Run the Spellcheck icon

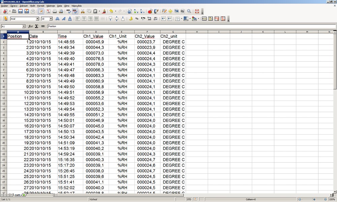68,11
